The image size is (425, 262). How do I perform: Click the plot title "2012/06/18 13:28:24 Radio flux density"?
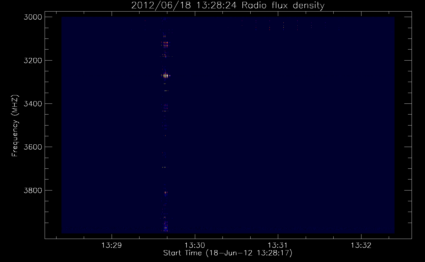click(228, 5)
